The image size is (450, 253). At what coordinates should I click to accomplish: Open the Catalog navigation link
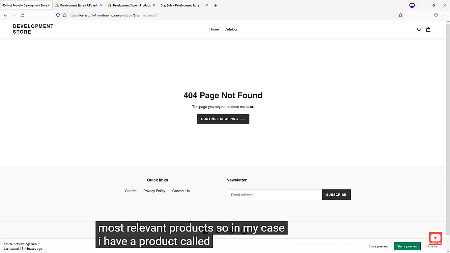click(x=231, y=29)
